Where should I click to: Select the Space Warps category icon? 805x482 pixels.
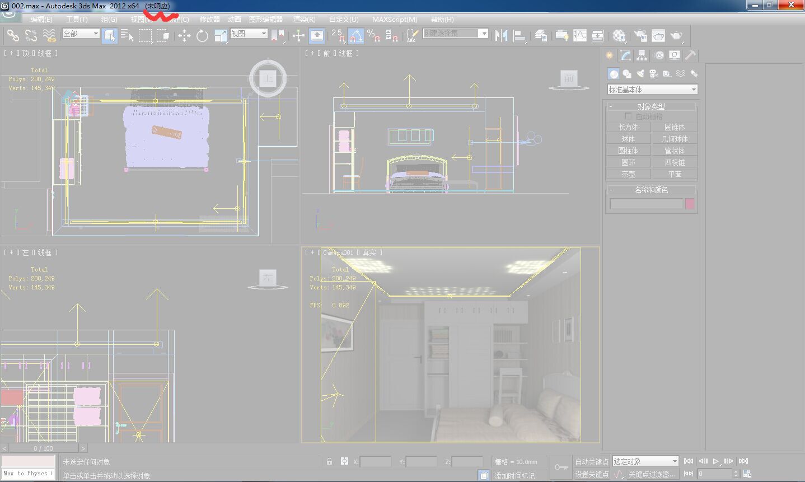point(680,74)
